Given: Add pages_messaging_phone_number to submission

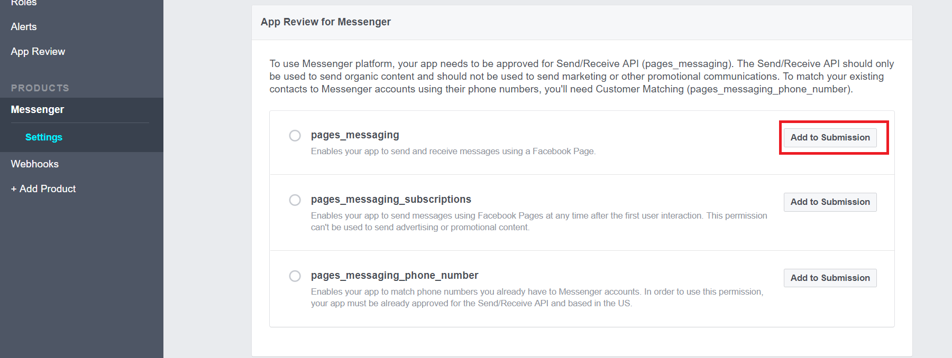Looking at the screenshot, I should (x=830, y=278).
